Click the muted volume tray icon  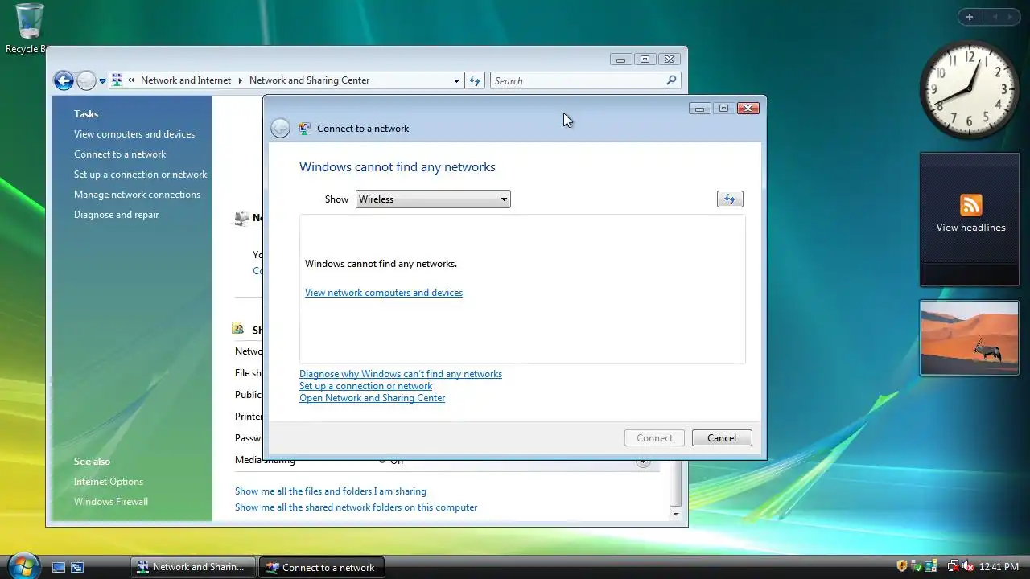click(x=968, y=566)
